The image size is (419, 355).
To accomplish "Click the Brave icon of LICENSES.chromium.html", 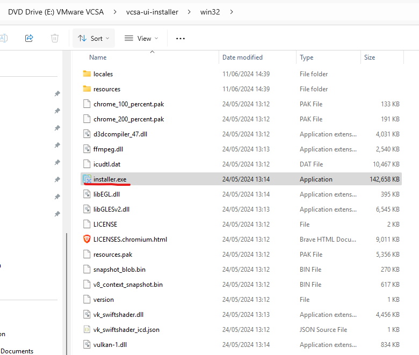I will point(87,239).
